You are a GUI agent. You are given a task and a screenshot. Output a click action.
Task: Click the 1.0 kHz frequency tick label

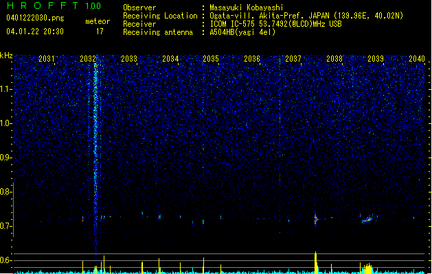pyautogui.click(x=6, y=123)
